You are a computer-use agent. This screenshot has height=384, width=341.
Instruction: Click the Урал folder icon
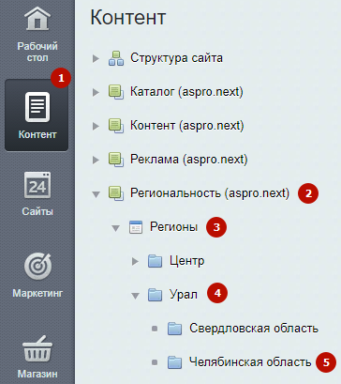155,295
